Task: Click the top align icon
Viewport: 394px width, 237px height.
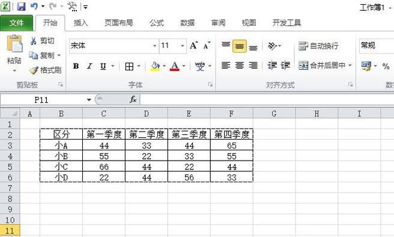Action: pos(226,46)
